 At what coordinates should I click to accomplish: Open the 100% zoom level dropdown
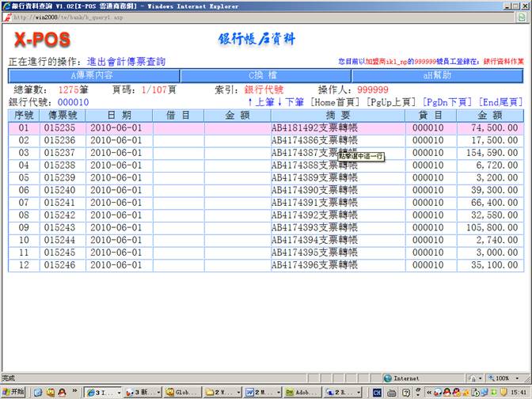coord(519,378)
